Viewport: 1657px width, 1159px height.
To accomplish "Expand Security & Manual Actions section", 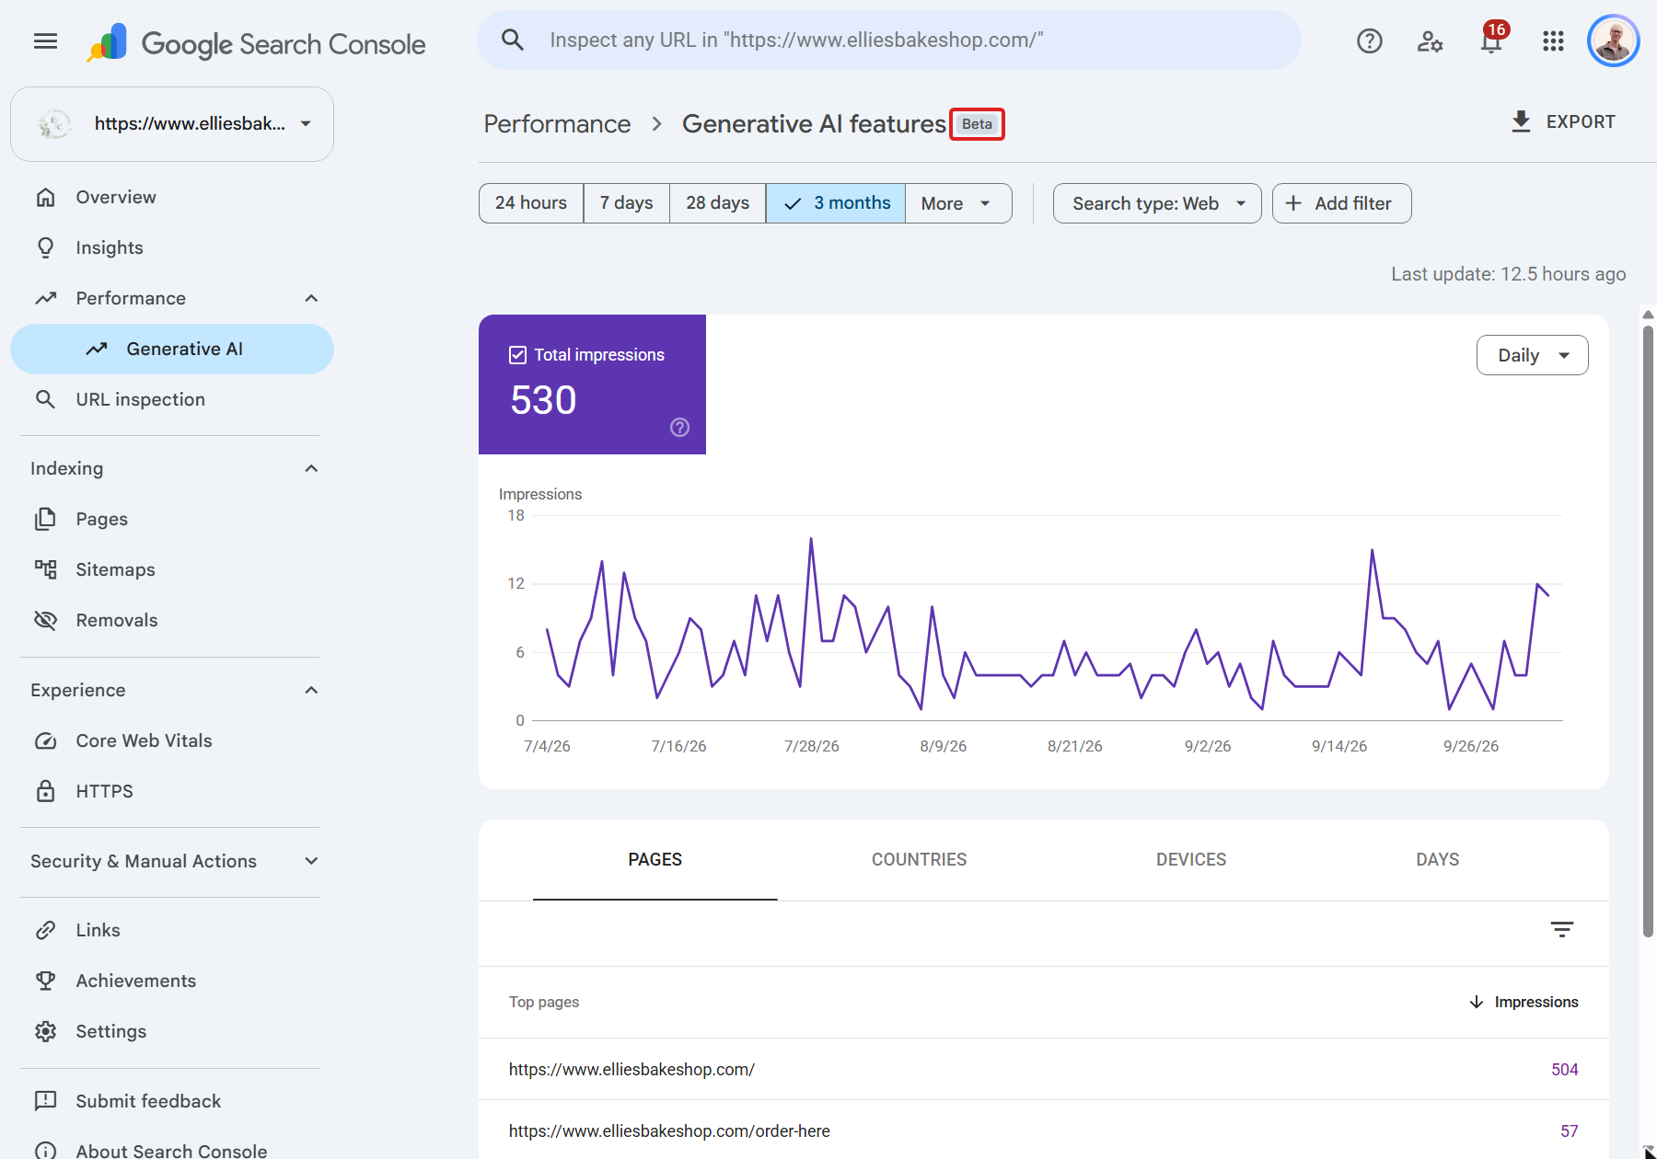I will tap(311, 861).
